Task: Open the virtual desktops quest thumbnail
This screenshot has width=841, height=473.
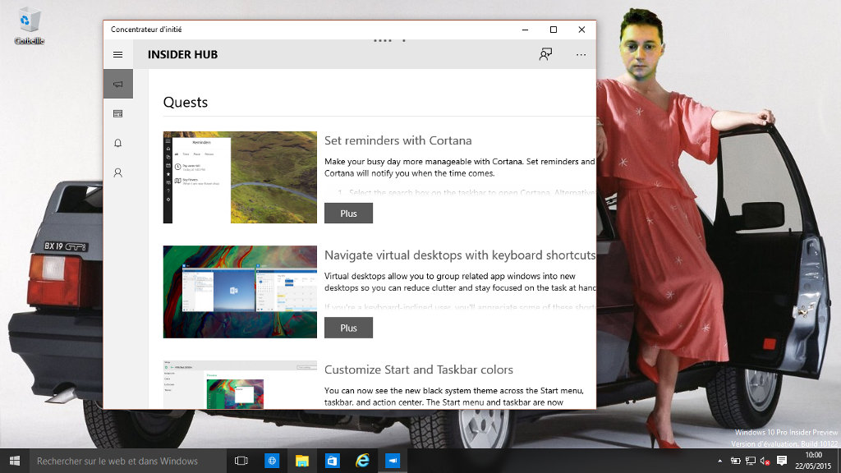Action: pyautogui.click(x=240, y=292)
